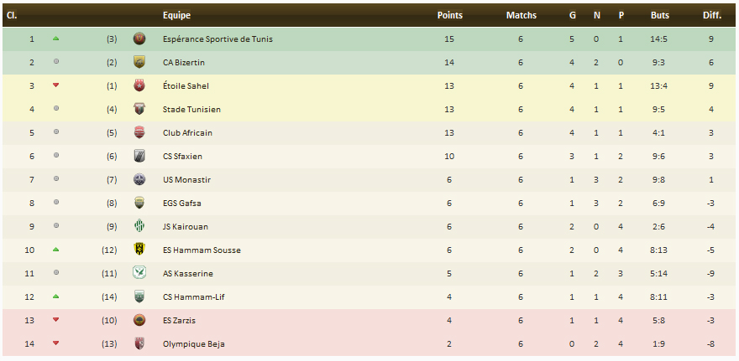739x361 pixels.
Task: Click the Espérance Sportive de Tunis club crest
Action: [139, 39]
